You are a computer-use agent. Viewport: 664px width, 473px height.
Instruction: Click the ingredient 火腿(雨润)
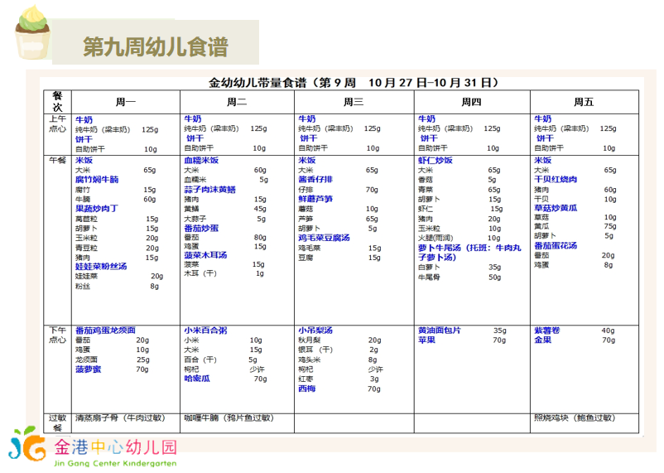point(435,238)
